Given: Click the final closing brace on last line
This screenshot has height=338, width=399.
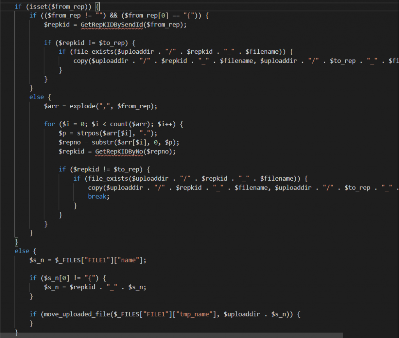Looking at the screenshot, I should pos(16,332).
